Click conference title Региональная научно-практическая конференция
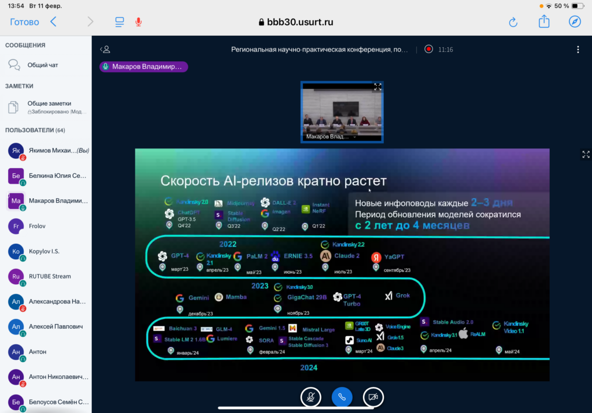 [x=319, y=50]
